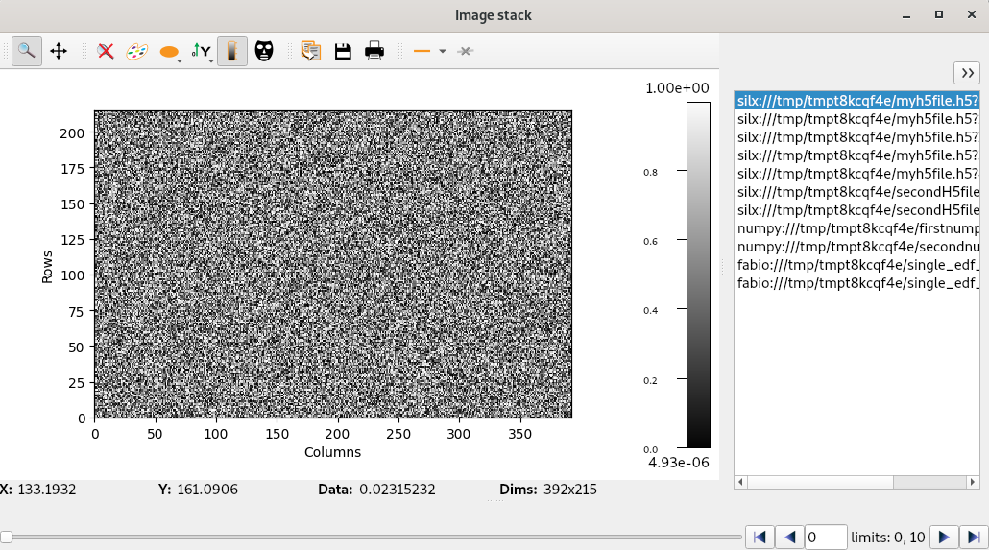This screenshot has width=989, height=550.
Task: Open the colormap palette dialog
Action: click(x=137, y=51)
